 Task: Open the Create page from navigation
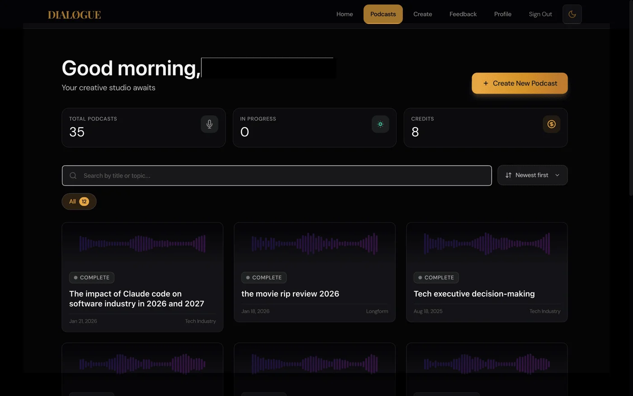pos(422,14)
